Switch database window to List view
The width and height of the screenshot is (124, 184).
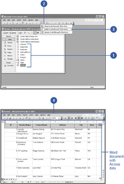[x=35, y=33]
